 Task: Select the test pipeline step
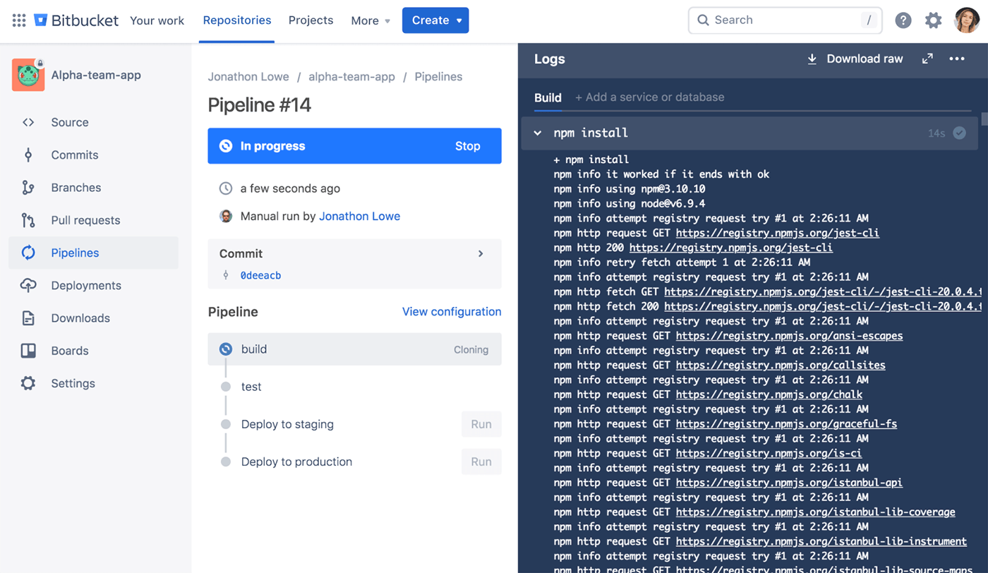tap(251, 387)
